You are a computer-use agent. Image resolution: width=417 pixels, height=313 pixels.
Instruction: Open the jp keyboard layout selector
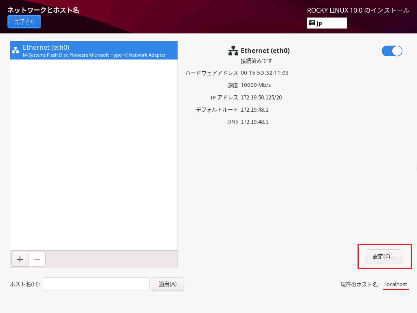(327, 23)
